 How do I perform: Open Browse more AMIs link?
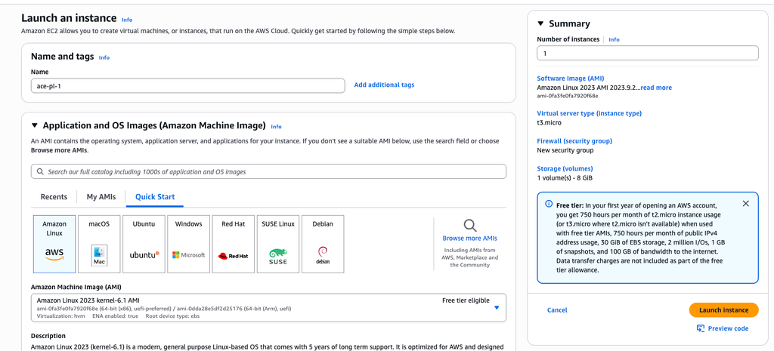point(470,238)
